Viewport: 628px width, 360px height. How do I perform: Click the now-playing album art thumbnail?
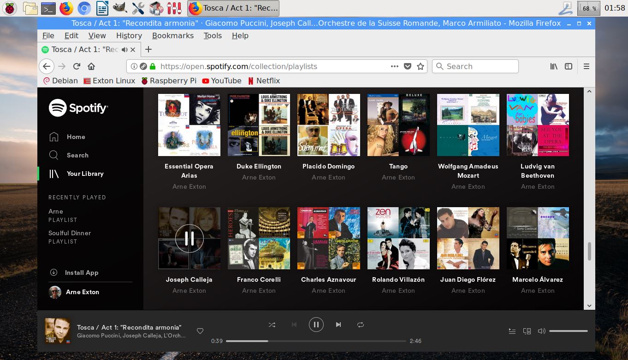point(58,331)
